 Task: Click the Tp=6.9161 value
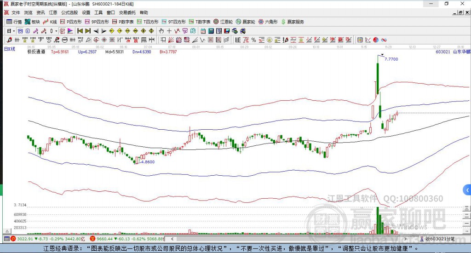(60, 52)
